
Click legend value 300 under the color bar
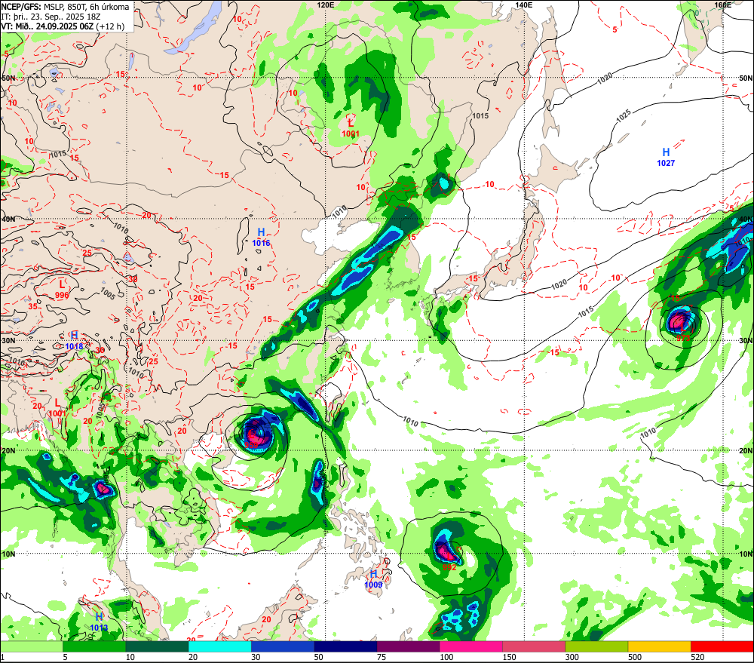tap(572, 657)
